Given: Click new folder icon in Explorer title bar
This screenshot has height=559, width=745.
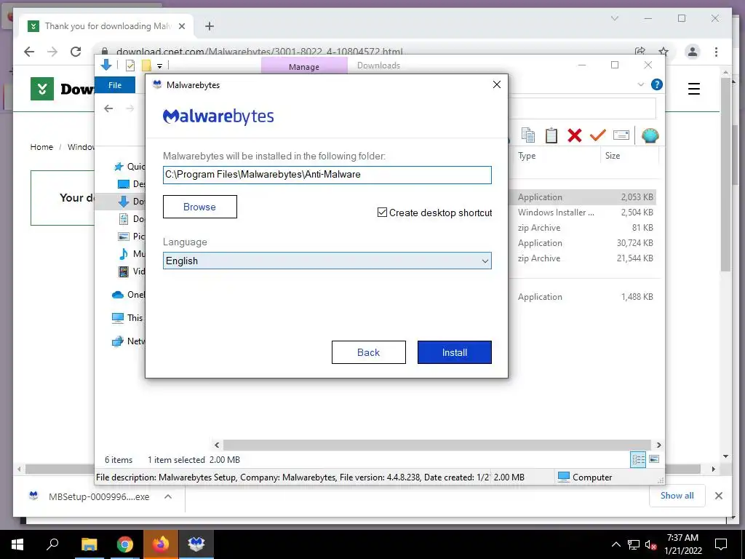Looking at the screenshot, I should pos(147,66).
